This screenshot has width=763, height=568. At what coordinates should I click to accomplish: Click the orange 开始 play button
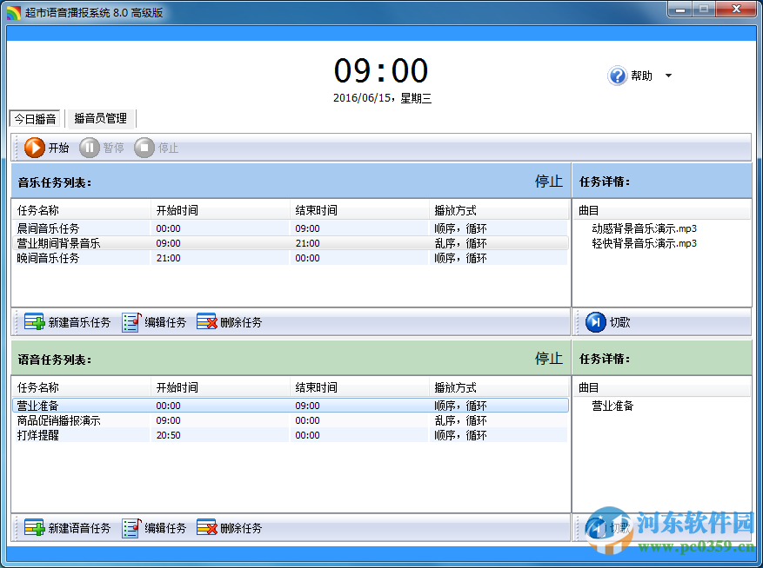[47, 148]
